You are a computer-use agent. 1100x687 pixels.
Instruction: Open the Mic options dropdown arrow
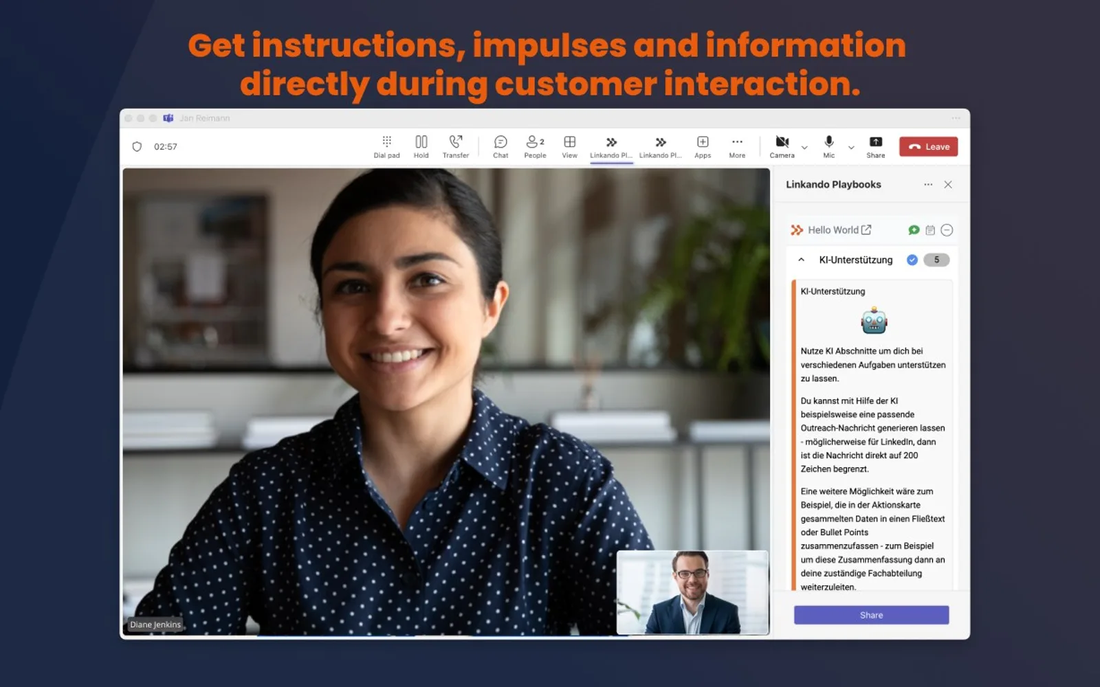coord(851,147)
